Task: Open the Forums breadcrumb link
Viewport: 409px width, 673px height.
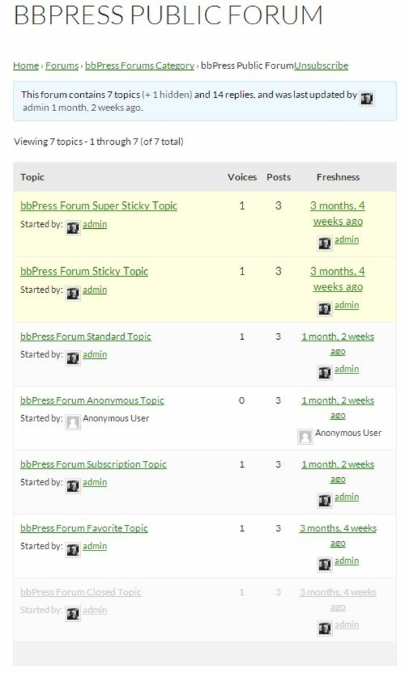Action: click(62, 66)
